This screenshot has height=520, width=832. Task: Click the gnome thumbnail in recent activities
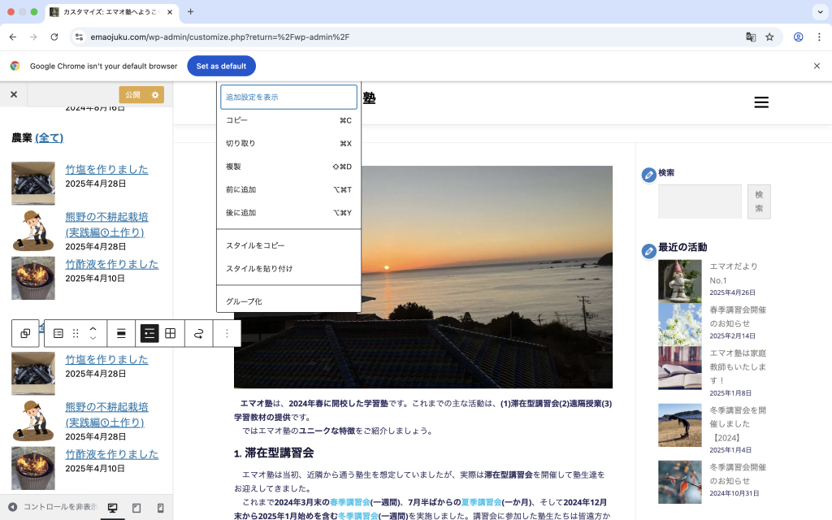coord(680,281)
